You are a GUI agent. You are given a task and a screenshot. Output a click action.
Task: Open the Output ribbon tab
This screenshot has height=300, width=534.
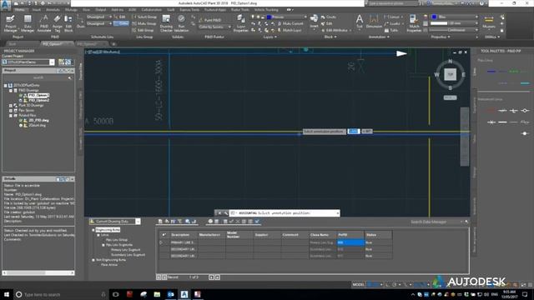(100, 10)
